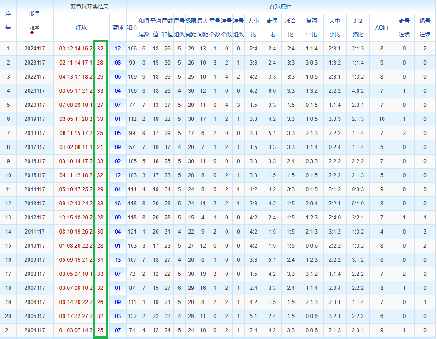Screen dimensions: 437x339
Task: Click the 连号组数 column header
Action: tap(238, 28)
